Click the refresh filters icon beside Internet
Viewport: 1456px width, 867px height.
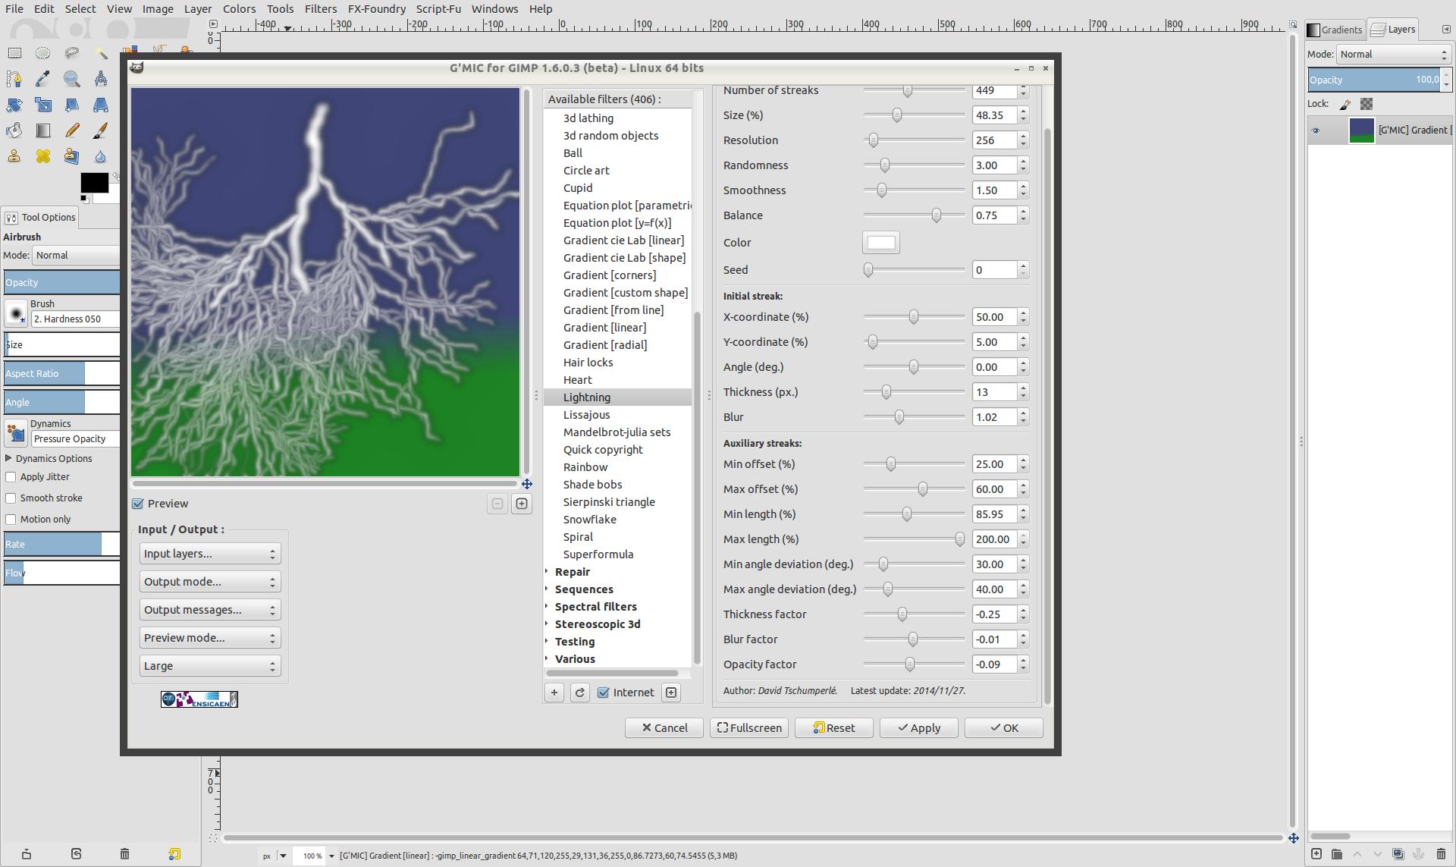click(x=580, y=693)
